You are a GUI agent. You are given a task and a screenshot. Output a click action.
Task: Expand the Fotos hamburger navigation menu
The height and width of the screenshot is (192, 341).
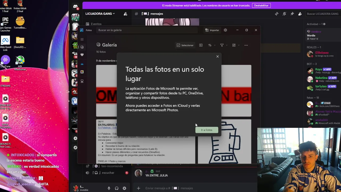(82, 39)
